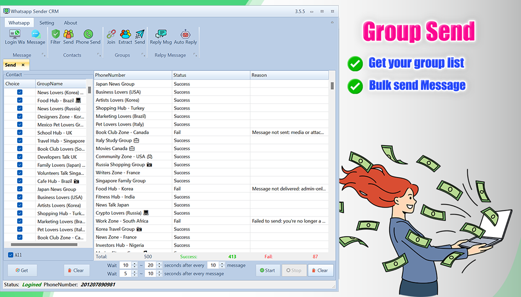Viewport: 521px width, 297px height.
Task: Click the Clear button under contact list
Action: click(x=77, y=270)
